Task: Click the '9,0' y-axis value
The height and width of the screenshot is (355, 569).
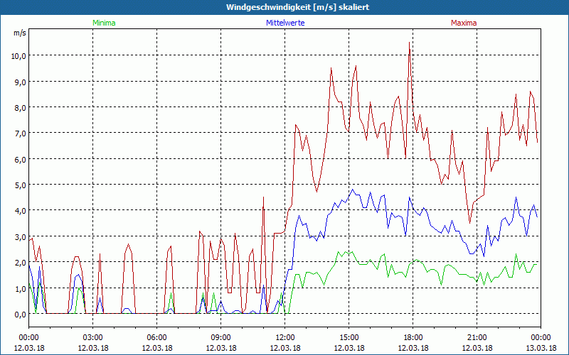Action: (21, 82)
